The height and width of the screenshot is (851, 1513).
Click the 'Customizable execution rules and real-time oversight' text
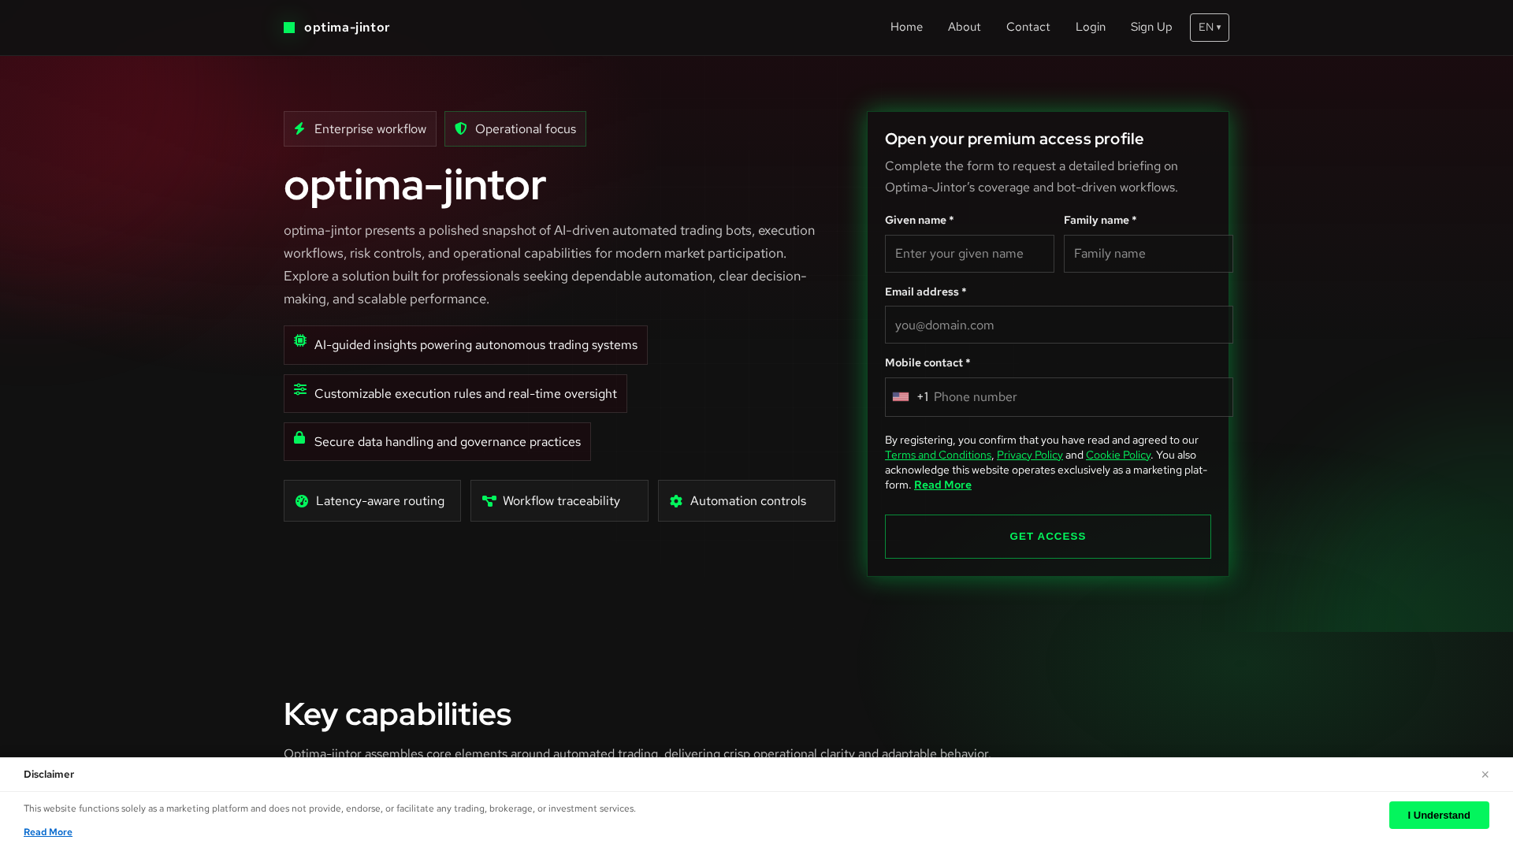pos(466,394)
